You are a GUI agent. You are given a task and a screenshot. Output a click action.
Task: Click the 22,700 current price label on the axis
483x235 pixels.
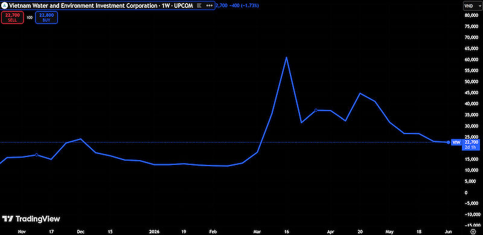click(x=472, y=142)
